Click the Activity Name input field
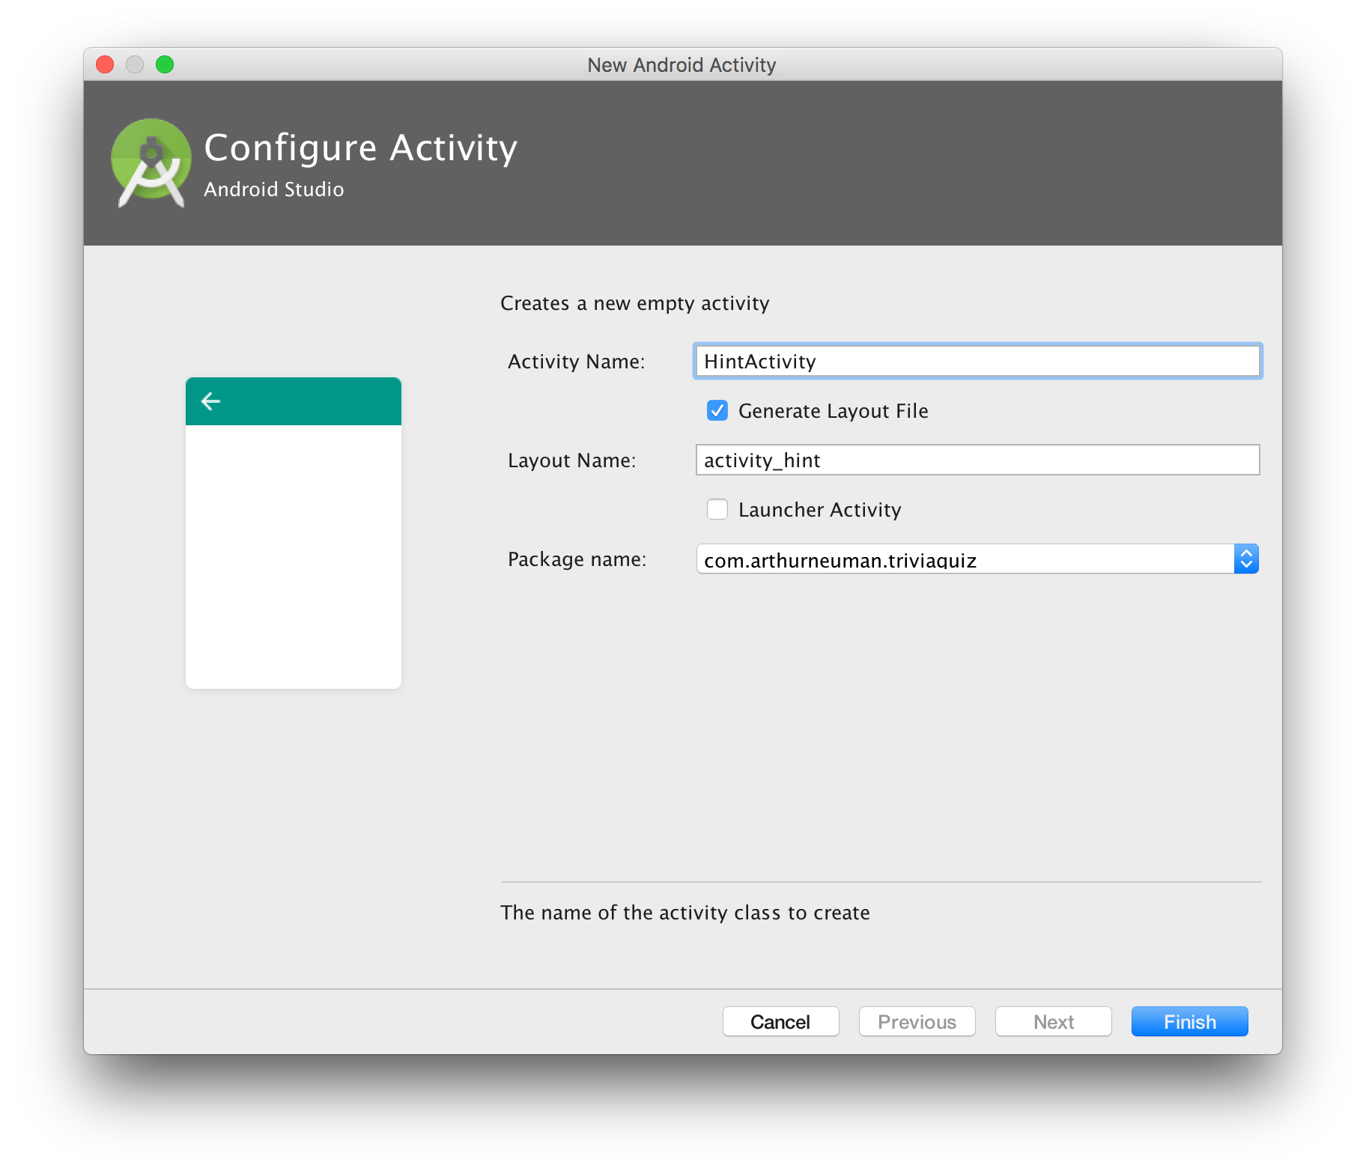This screenshot has width=1366, height=1174. pos(977,362)
